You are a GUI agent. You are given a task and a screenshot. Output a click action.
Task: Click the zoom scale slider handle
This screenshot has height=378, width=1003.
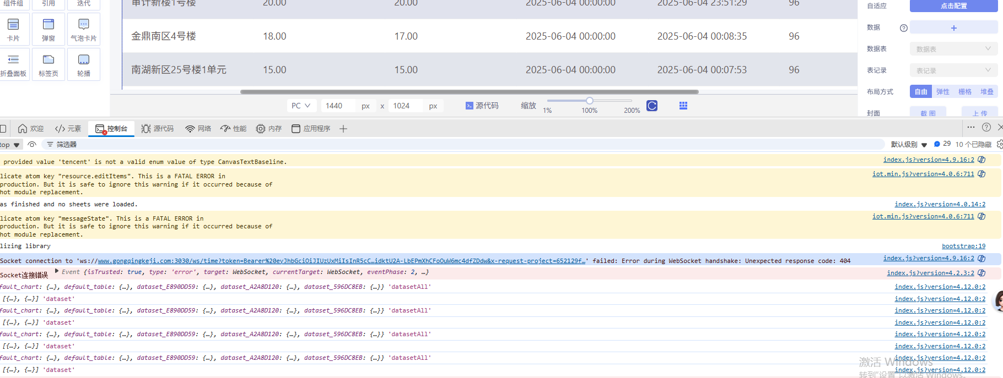pos(590,101)
